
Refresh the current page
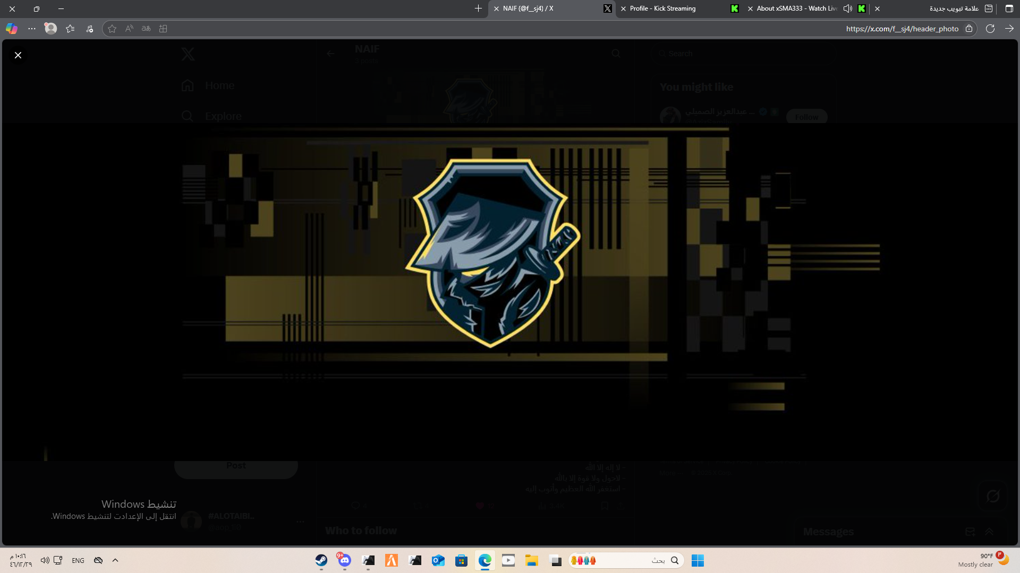pos(990,29)
